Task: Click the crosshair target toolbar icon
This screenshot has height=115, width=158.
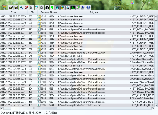Action: point(42,7)
